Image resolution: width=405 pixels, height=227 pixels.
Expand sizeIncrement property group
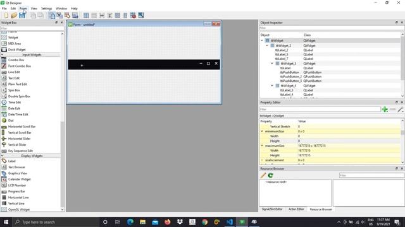click(x=262, y=160)
